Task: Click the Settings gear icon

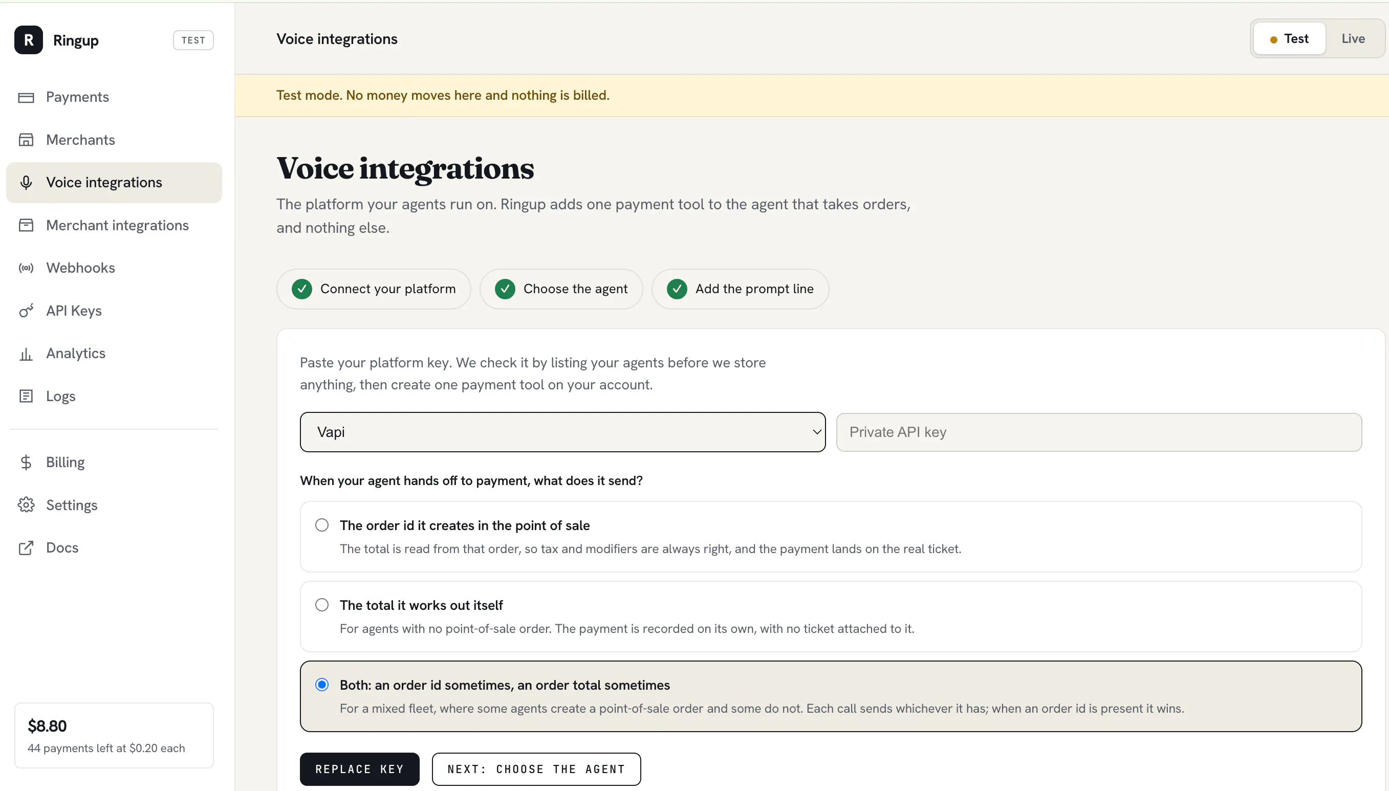Action: 26,504
